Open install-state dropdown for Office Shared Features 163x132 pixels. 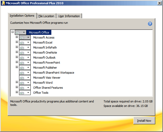click(25, 88)
